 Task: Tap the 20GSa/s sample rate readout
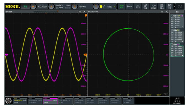coord(59,6)
